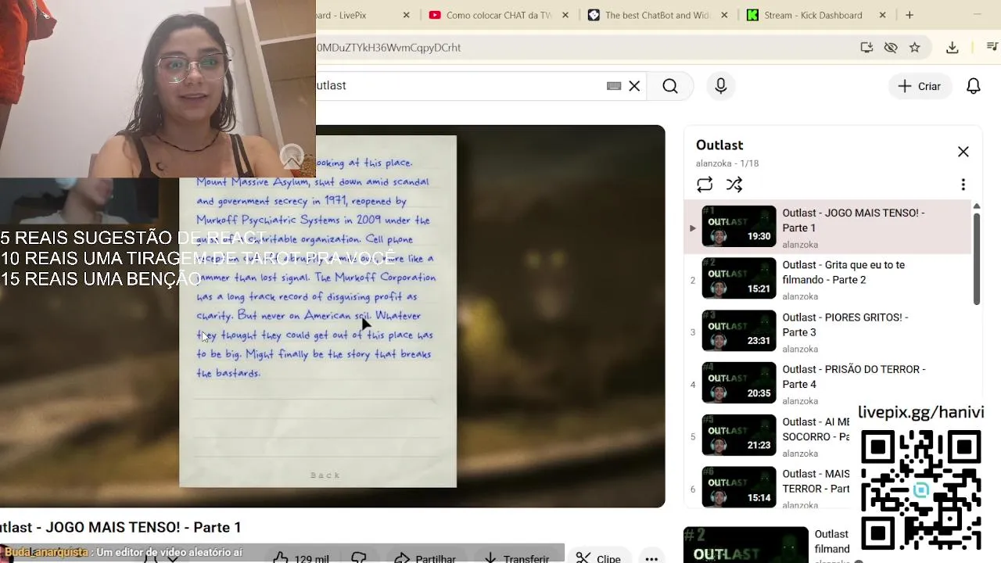Bookmark this page with star icon
The width and height of the screenshot is (1001, 563).
pos(914,48)
